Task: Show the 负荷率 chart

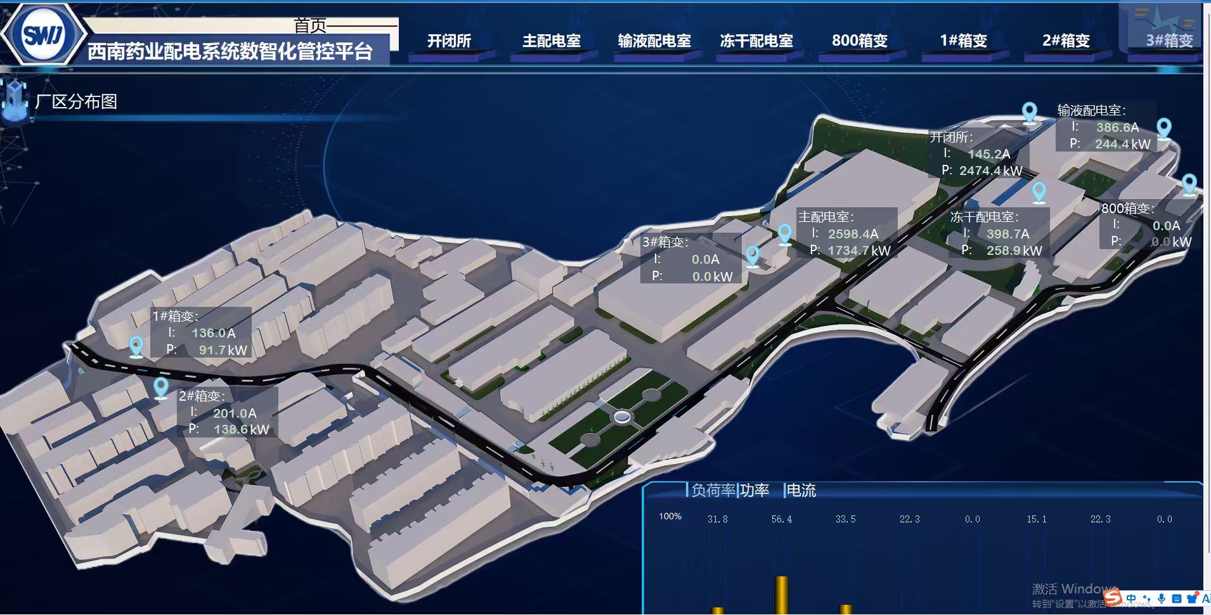Action: 713,490
